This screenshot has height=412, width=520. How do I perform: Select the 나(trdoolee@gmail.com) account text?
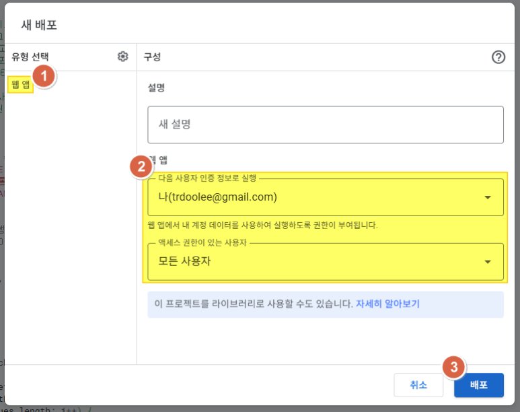[217, 197]
